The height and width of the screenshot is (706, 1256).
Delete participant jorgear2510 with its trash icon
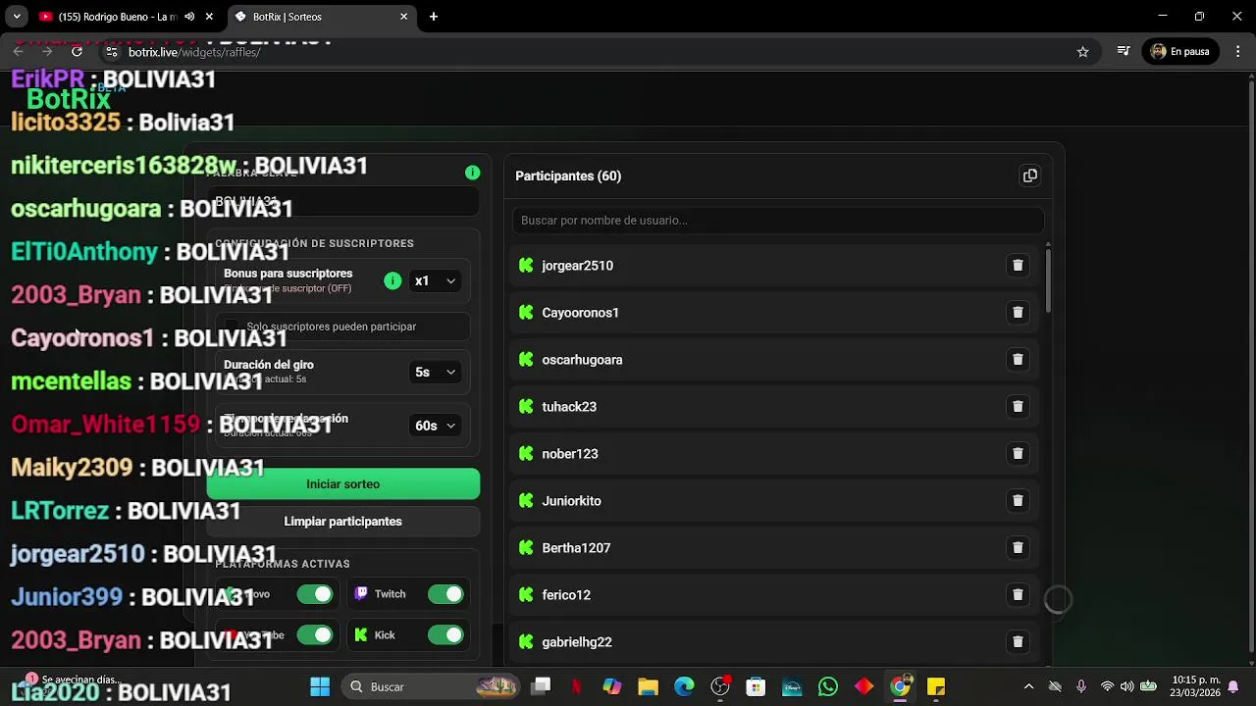tap(1018, 266)
